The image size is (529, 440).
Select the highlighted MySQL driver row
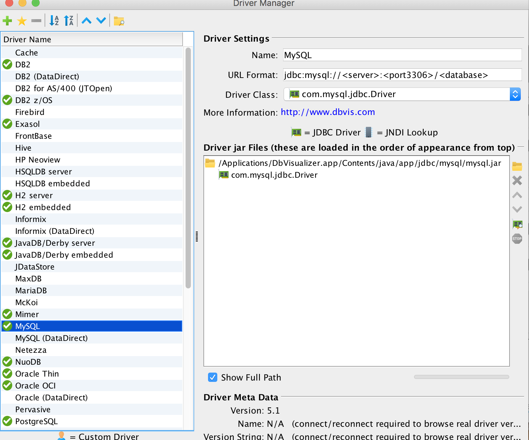tap(92, 326)
